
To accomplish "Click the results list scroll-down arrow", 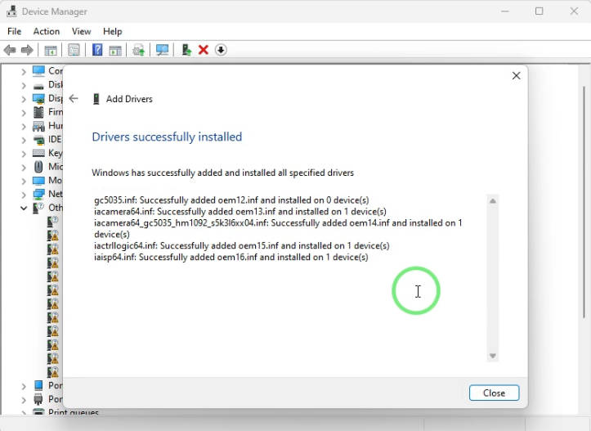I will tap(492, 356).
